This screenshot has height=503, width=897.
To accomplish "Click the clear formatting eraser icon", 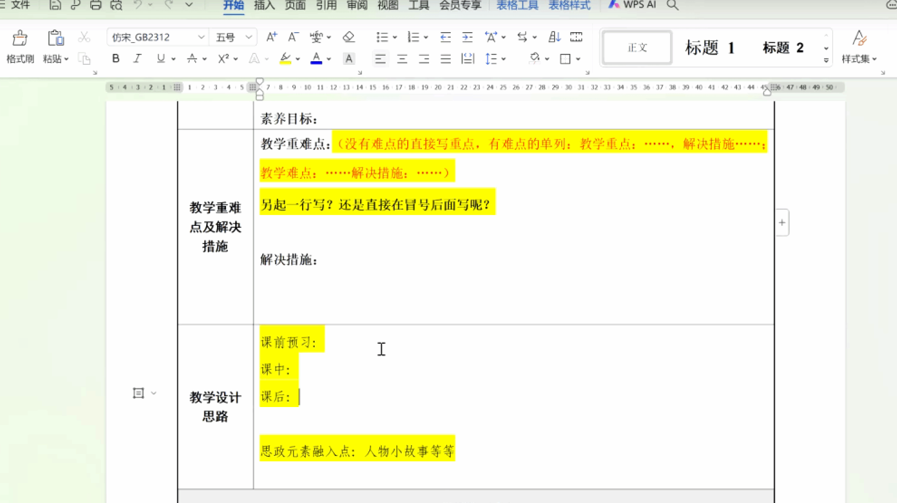I will click(x=348, y=37).
